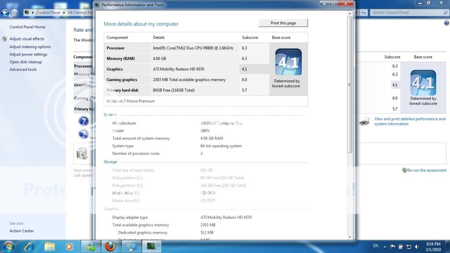
Task: Click the help question mark icon
Action: 446,23
